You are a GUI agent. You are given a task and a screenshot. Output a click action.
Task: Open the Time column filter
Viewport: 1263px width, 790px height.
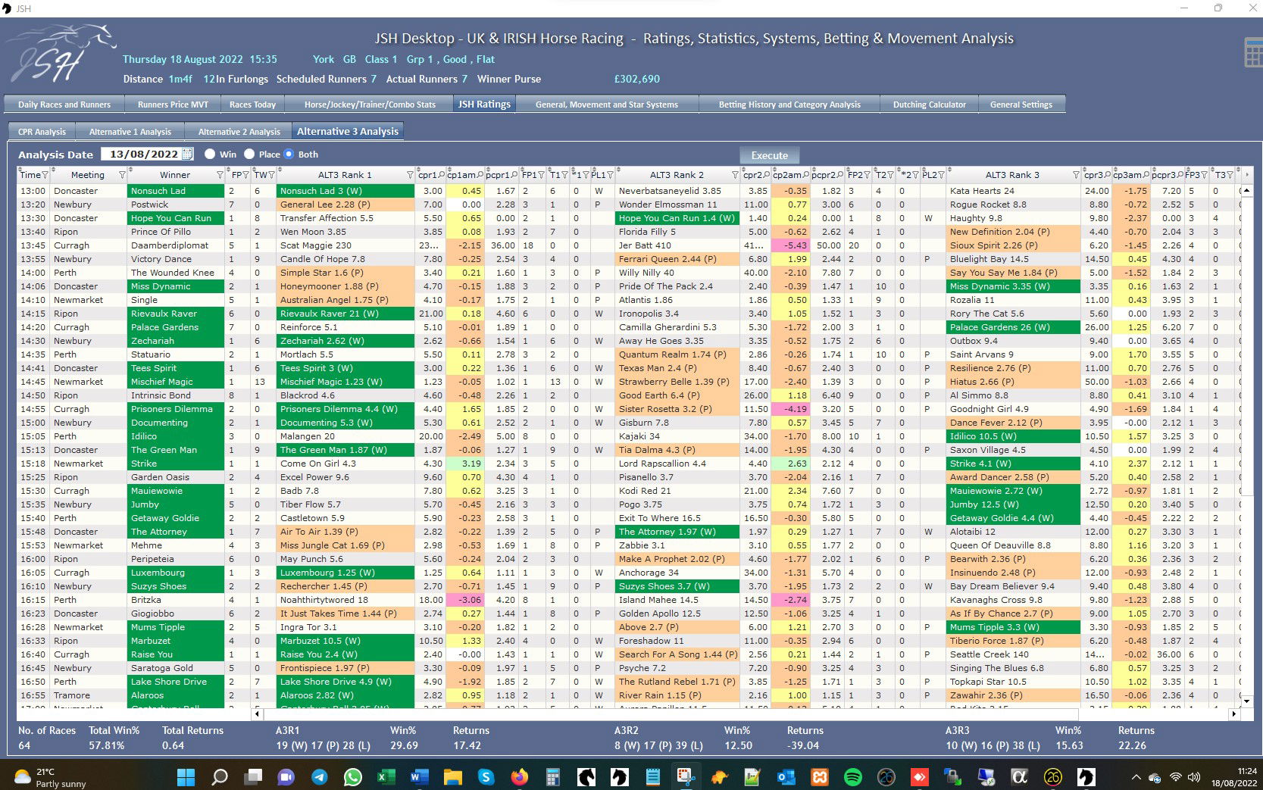coord(45,175)
